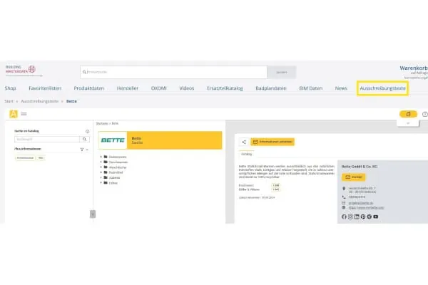Select the Zubehör tree item label
Screen dimensions: 428x285
(x=114, y=178)
